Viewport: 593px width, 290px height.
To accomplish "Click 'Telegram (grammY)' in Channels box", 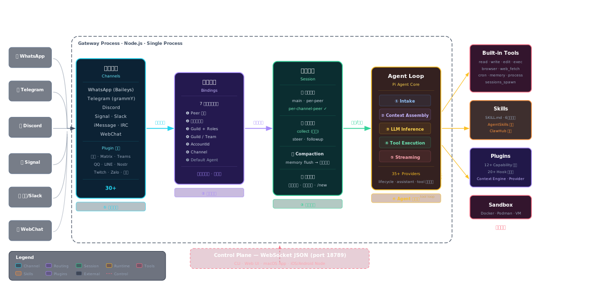I will point(111,99).
